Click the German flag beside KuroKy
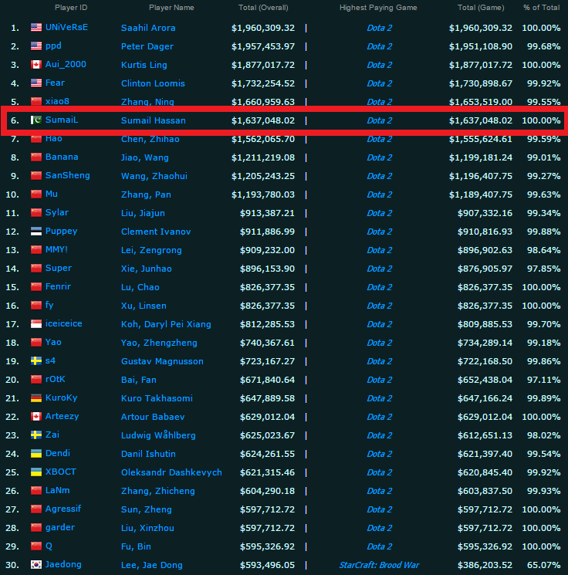Viewport: 568px width, 575px height. pyautogui.click(x=36, y=398)
